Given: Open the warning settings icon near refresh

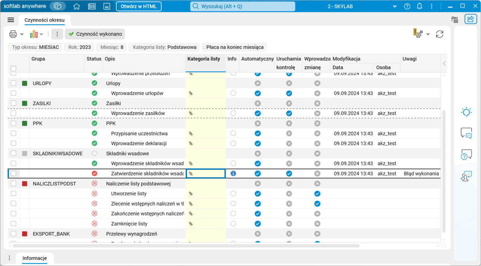Looking at the screenshot, I should [x=417, y=33].
